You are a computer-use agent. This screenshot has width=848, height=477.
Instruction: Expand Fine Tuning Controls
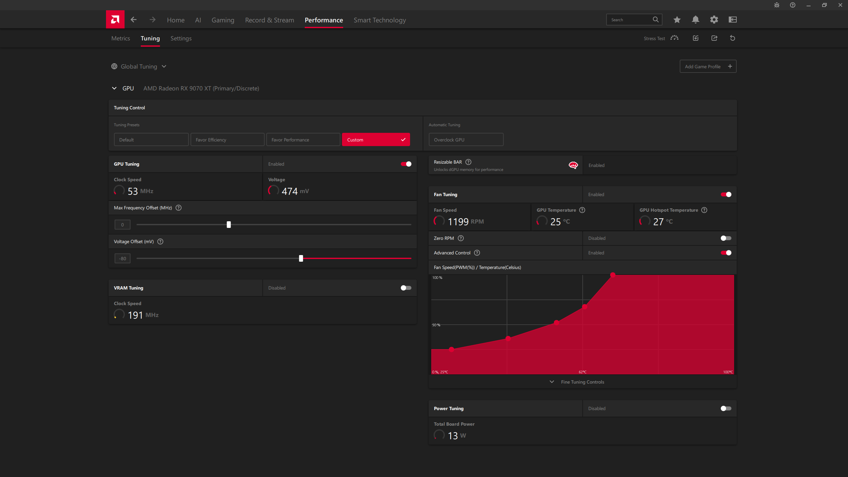[582, 382]
